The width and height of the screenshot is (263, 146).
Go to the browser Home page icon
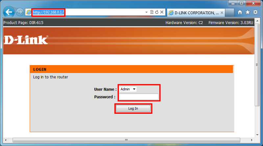240,12
